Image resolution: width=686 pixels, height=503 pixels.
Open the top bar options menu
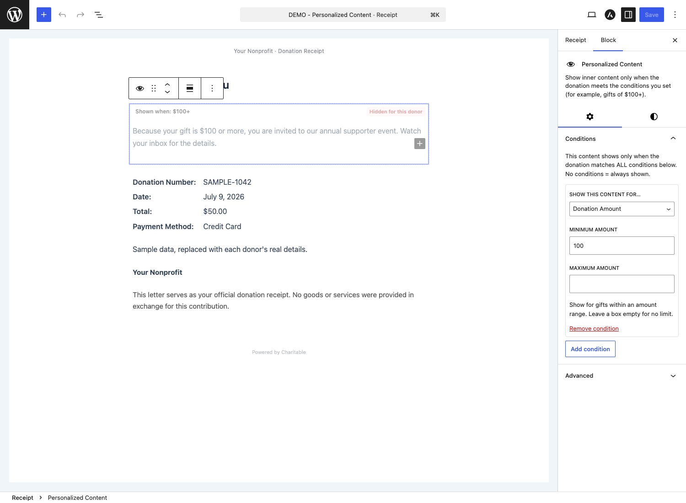675,15
